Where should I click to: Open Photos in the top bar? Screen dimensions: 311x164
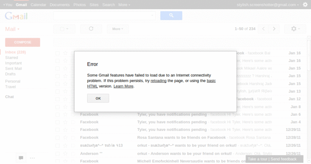pyautogui.click(x=80, y=5)
